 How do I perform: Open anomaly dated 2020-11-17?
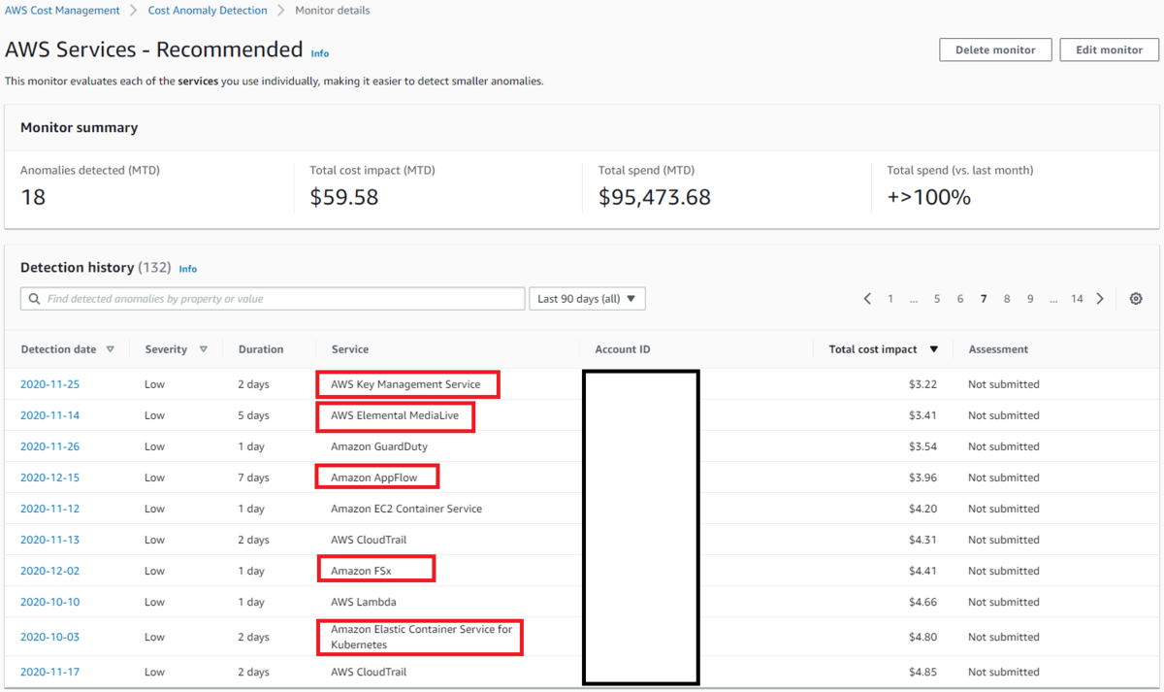[49, 672]
